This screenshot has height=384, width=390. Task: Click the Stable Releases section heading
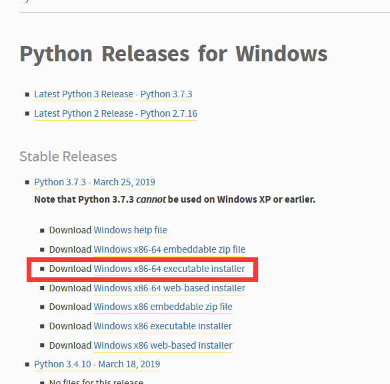pos(68,157)
